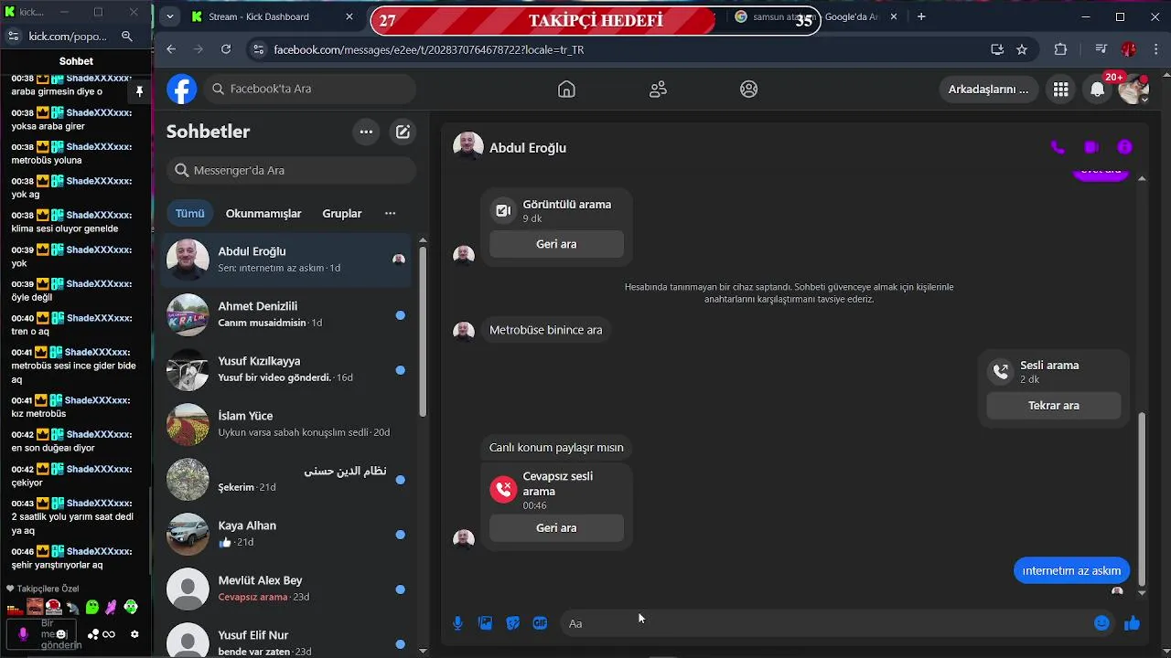Open Chrome extensions puzzle icon
Viewport: 1171px width, 658px height.
point(1061,49)
